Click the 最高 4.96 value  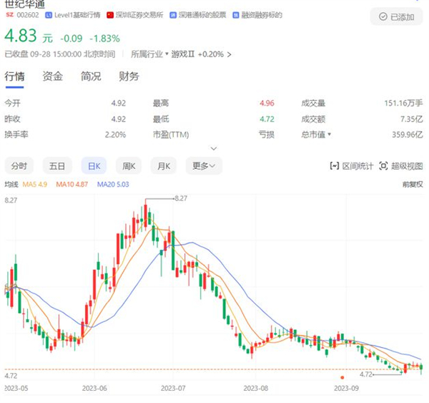coord(267,103)
